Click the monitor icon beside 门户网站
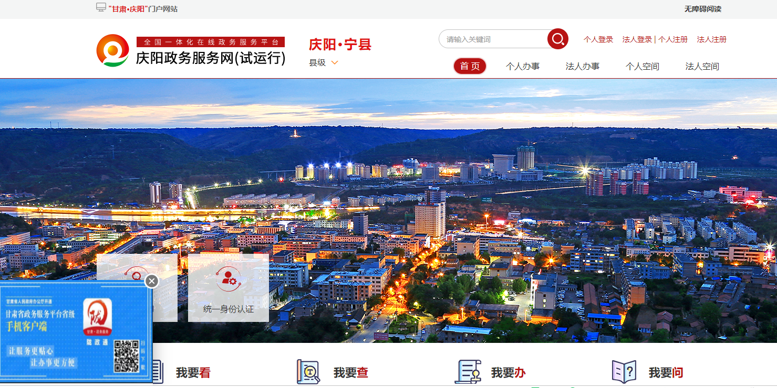Screen dimensions: 777x388 pyautogui.click(x=101, y=7)
